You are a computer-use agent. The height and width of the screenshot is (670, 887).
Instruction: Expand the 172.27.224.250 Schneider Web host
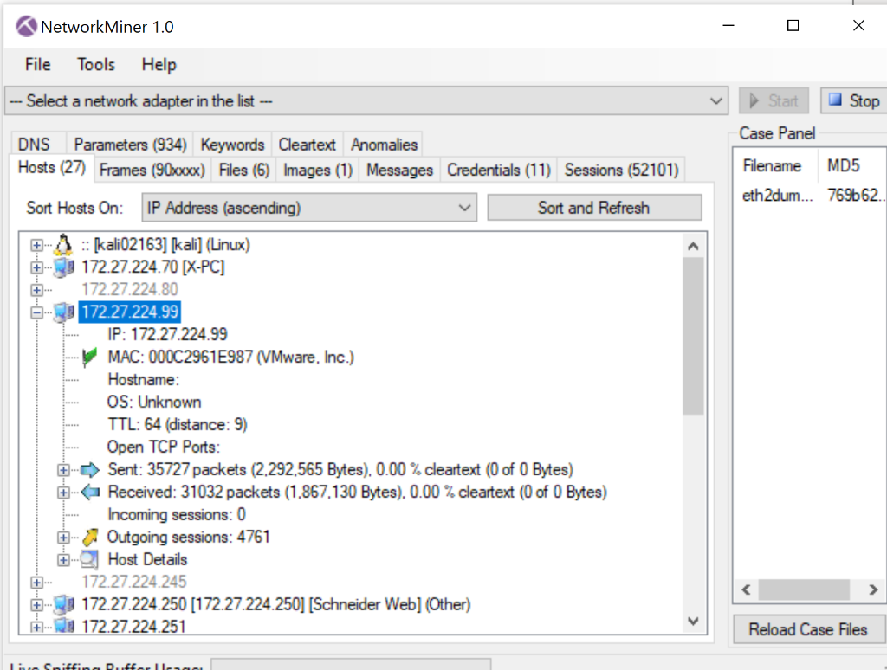[36, 605]
